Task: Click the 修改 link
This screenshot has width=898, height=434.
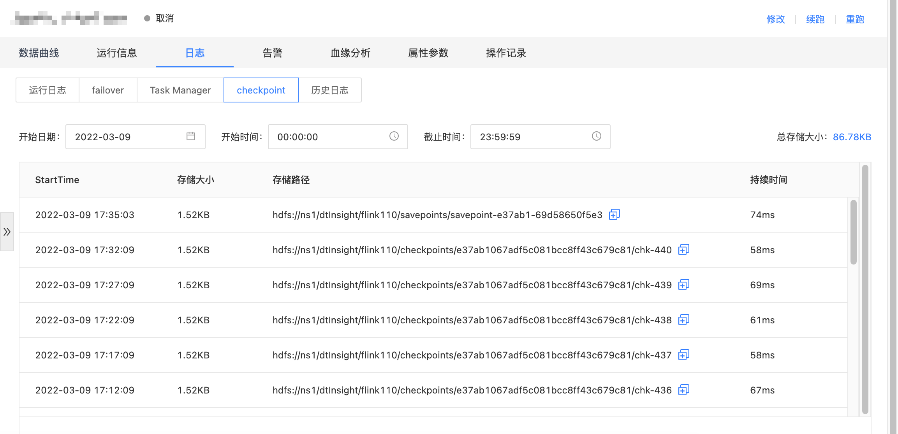Action: click(776, 19)
